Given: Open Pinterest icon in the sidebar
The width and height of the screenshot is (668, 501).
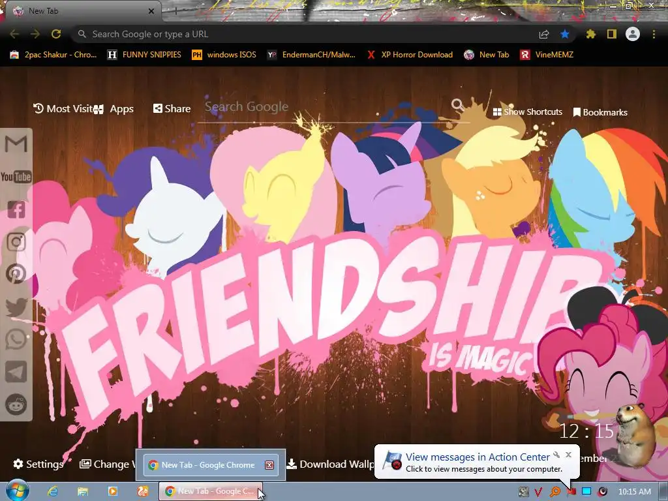Looking at the screenshot, I should pyautogui.click(x=16, y=274).
